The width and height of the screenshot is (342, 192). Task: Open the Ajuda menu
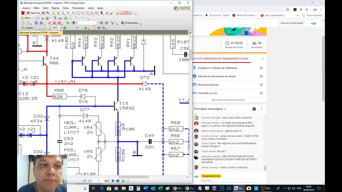tap(100, 8)
